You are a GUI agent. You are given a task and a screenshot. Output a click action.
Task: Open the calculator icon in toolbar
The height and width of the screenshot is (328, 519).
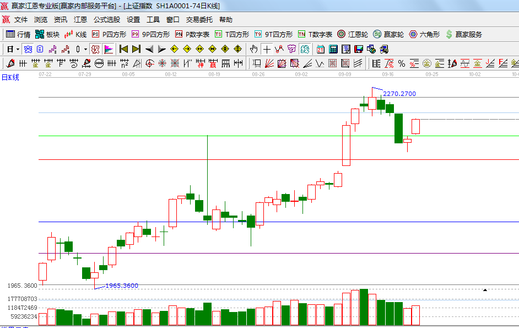pos(333,49)
